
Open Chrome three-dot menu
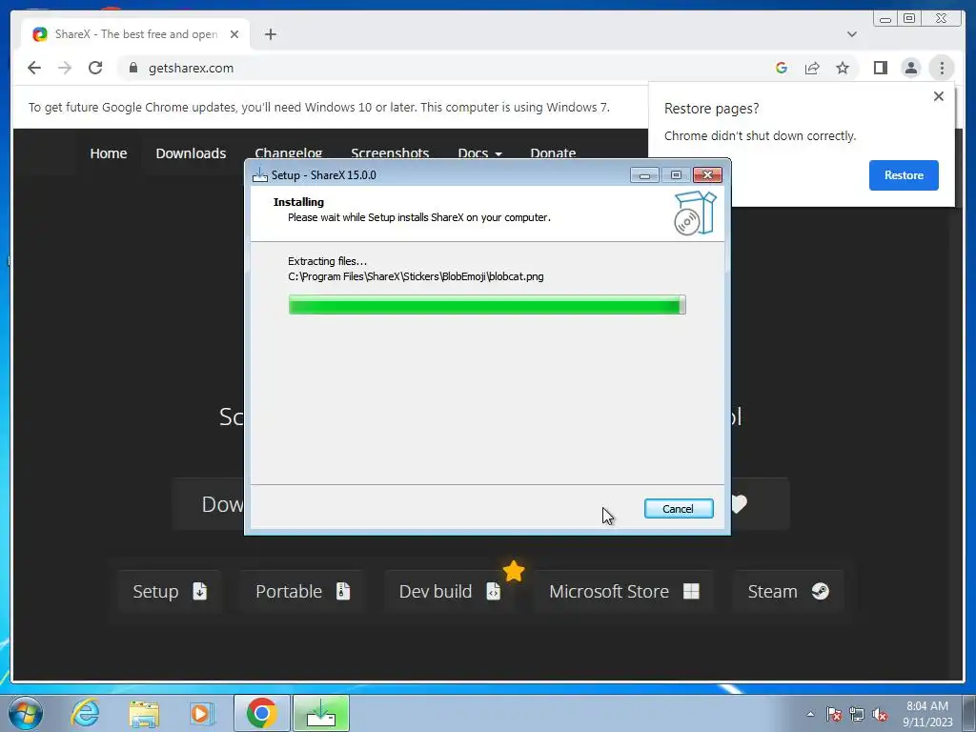point(941,68)
